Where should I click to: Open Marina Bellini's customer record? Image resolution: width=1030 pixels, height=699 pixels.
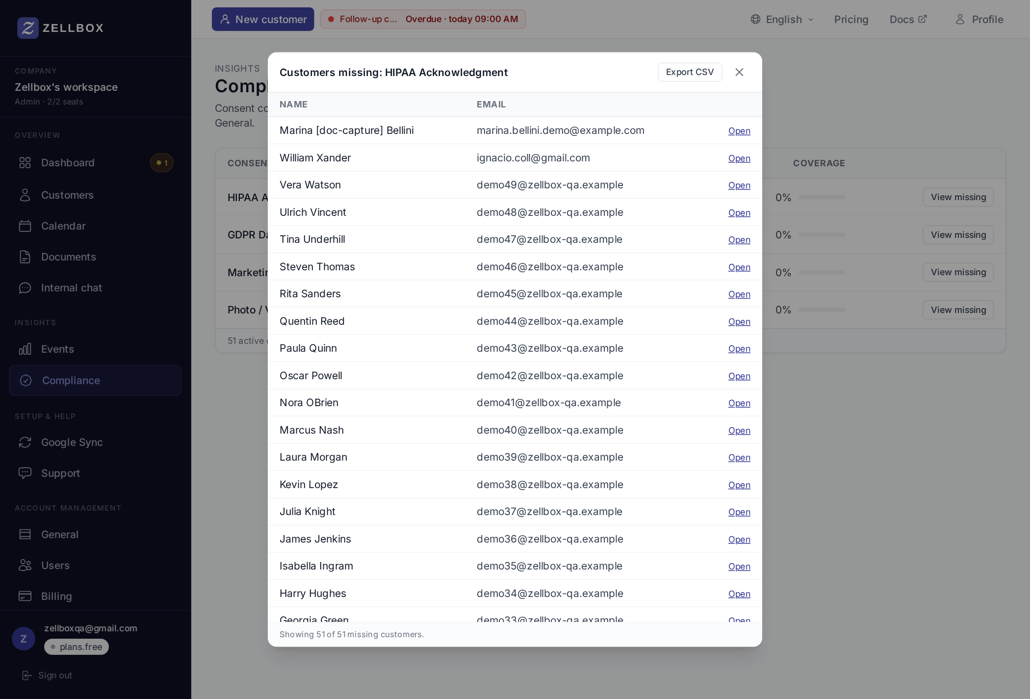pos(739,131)
